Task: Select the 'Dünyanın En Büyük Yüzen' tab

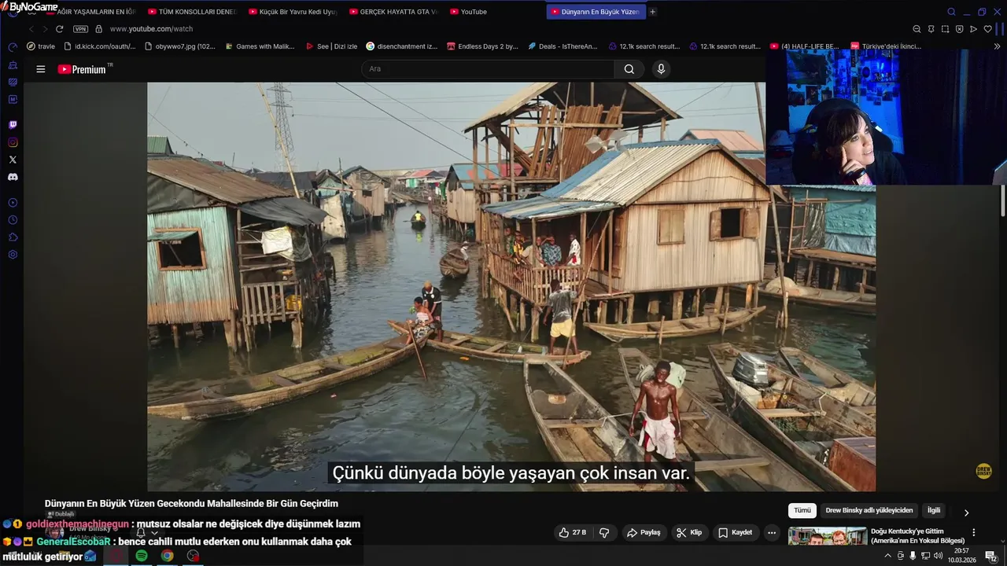Action: 596,12
